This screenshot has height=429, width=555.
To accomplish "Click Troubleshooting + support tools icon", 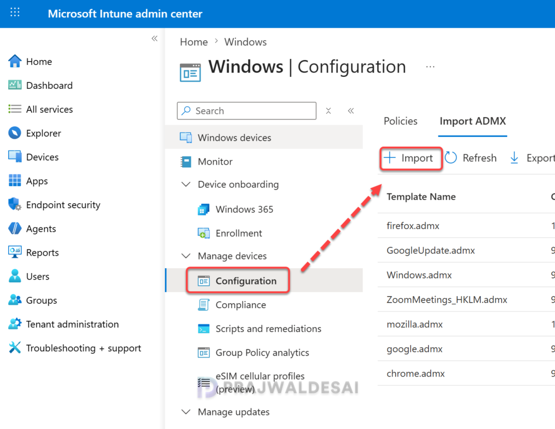I will click(15, 348).
